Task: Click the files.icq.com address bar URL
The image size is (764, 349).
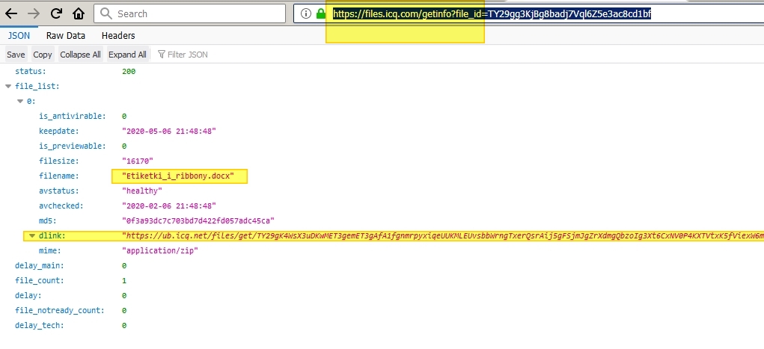Action: 494,13
